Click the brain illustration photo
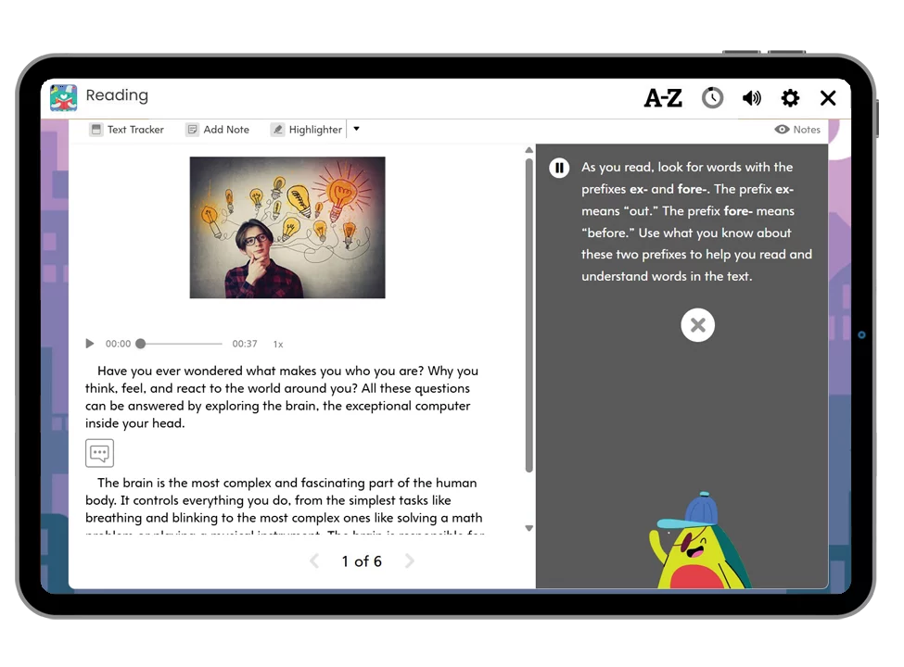The image size is (904, 667). pyautogui.click(x=287, y=227)
